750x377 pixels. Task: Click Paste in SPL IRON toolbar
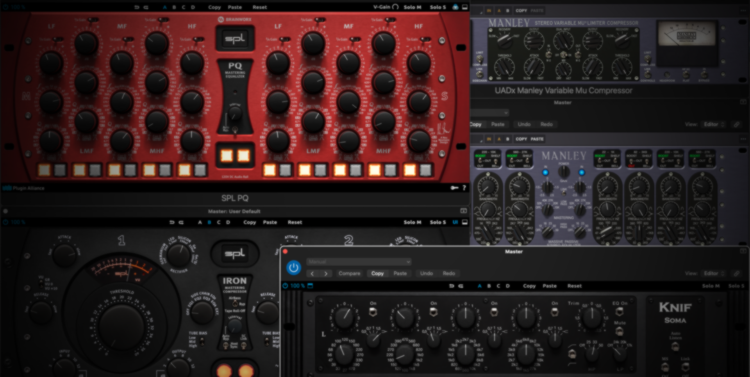pos(270,222)
